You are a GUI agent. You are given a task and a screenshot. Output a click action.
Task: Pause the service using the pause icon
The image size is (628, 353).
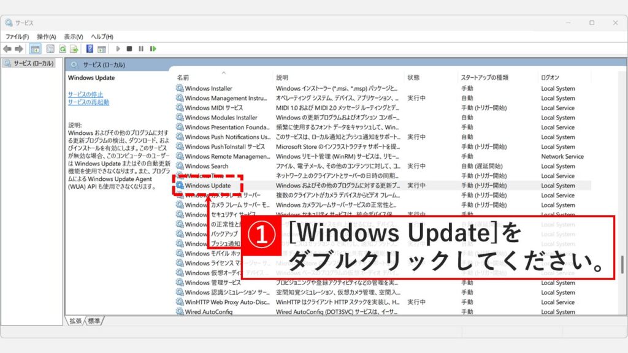(x=141, y=48)
